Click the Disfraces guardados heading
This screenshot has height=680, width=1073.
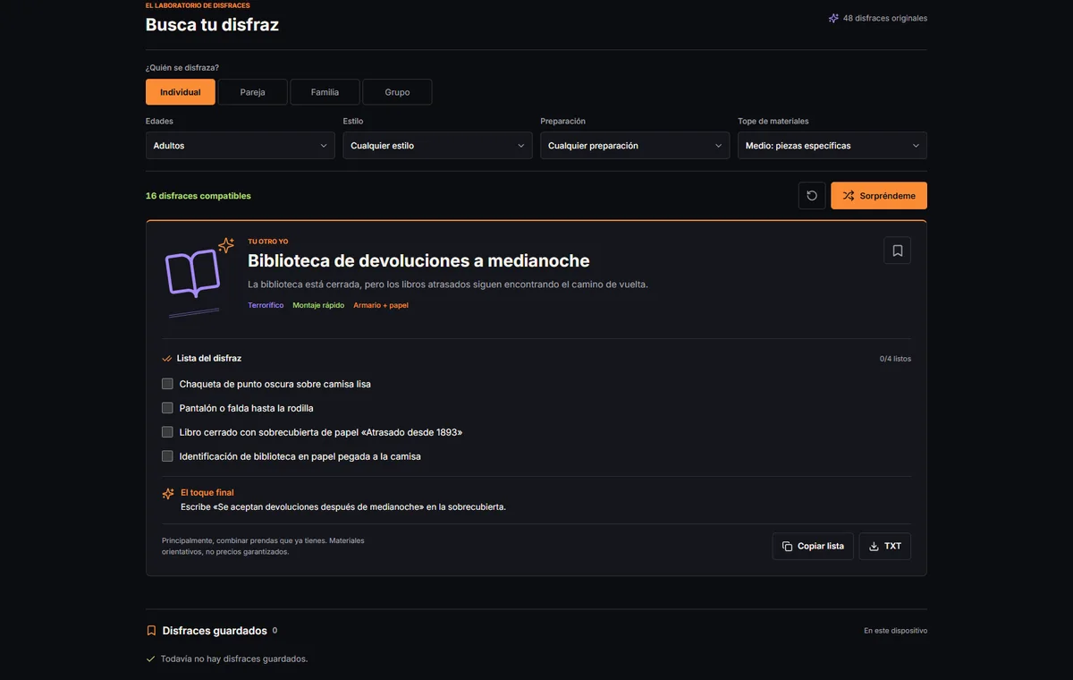(215, 631)
